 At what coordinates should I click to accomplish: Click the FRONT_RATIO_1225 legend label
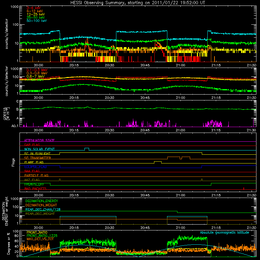42,236
